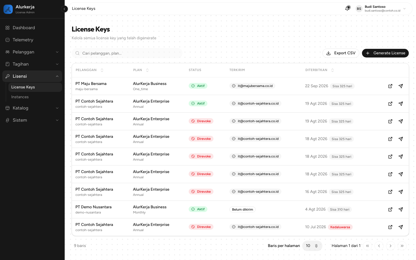Click the Export CSV button
Viewport: 416px width, 260px height.
point(341,53)
